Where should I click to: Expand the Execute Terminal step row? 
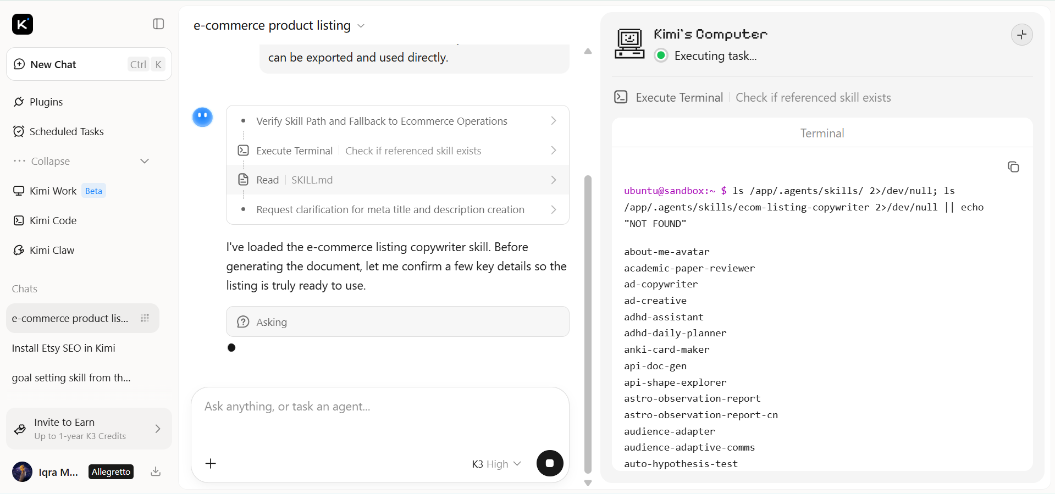(397, 151)
